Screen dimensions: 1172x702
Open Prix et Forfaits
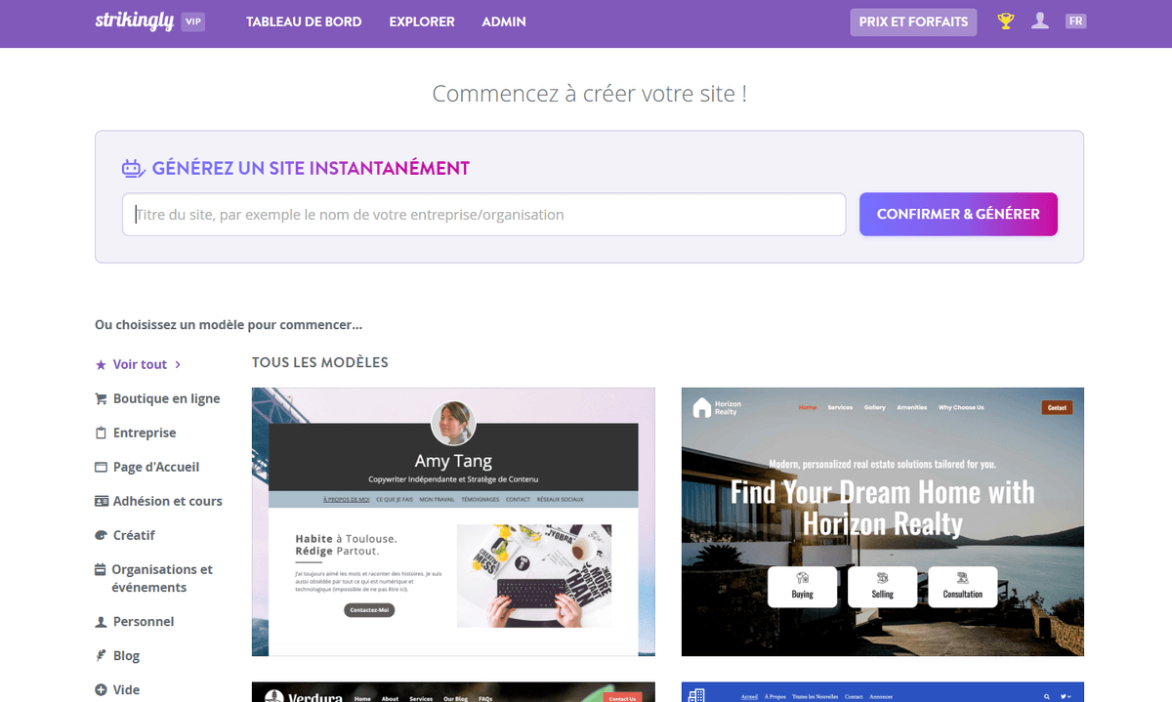(913, 21)
